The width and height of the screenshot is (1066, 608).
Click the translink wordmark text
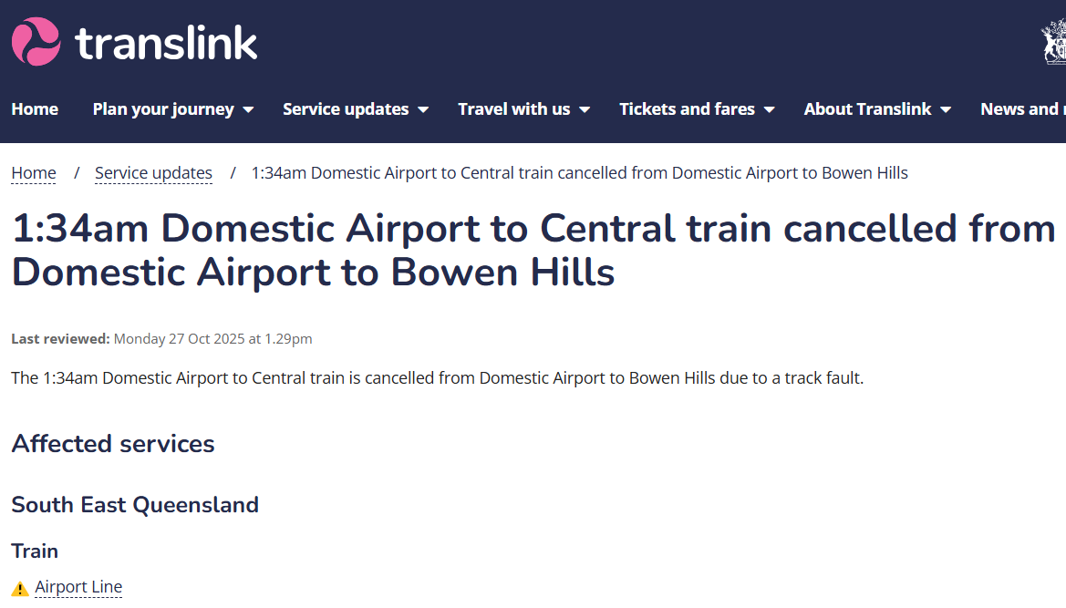pyautogui.click(x=167, y=43)
